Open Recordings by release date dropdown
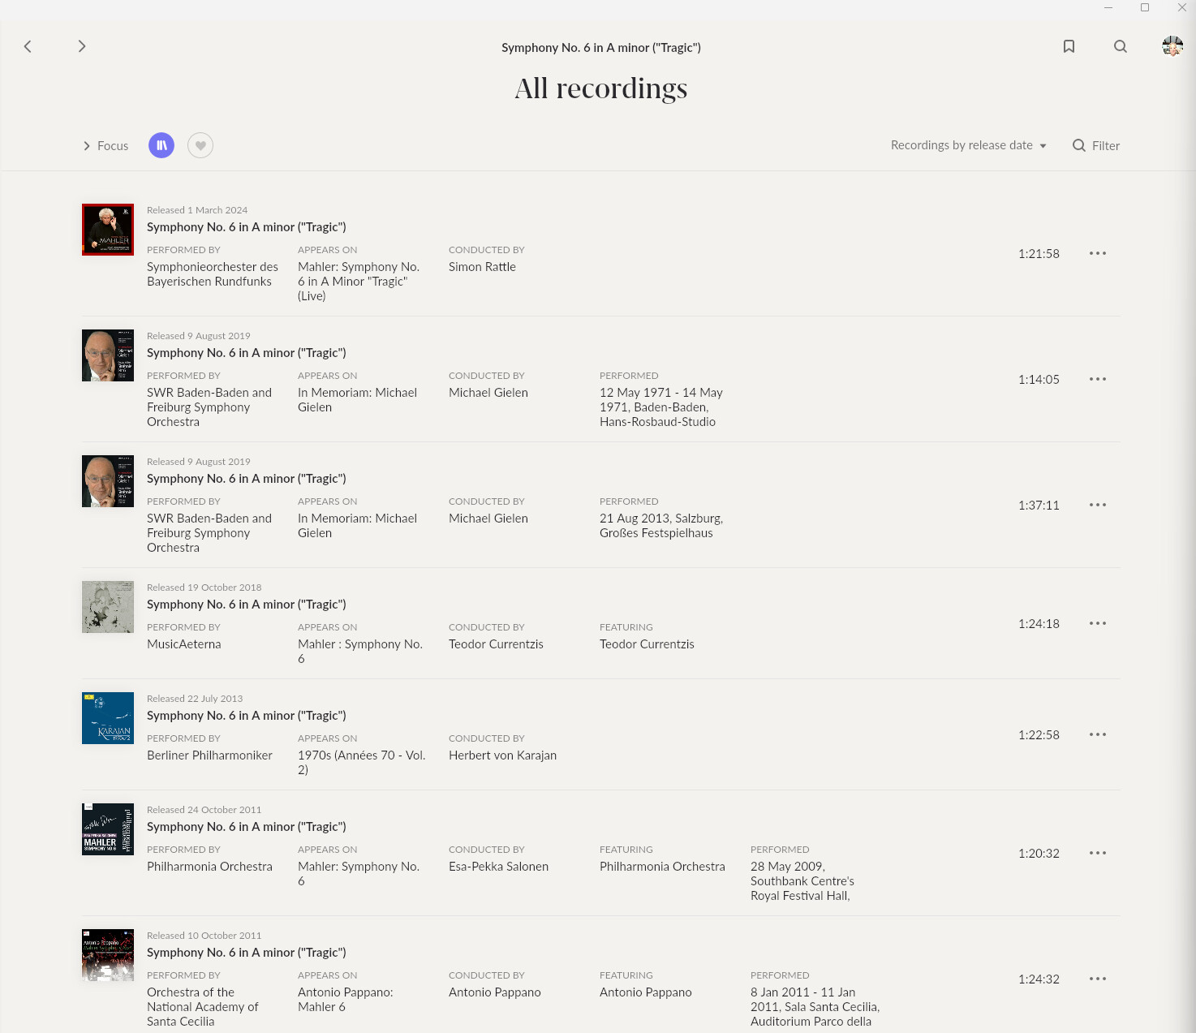The image size is (1196, 1033). tap(969, 145)
